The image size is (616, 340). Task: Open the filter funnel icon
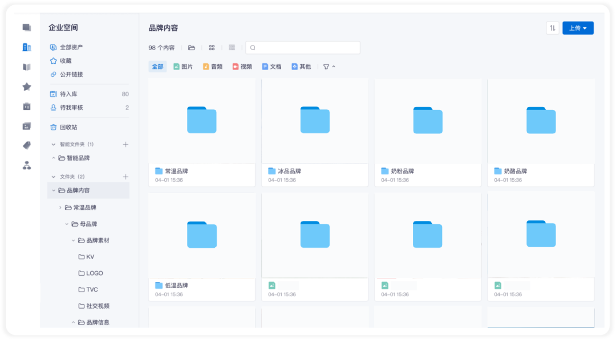point(326,67)
